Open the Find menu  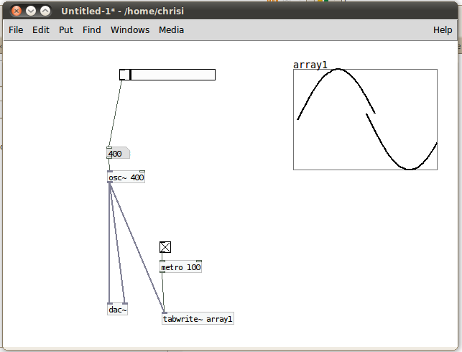[x=92, y=29]
